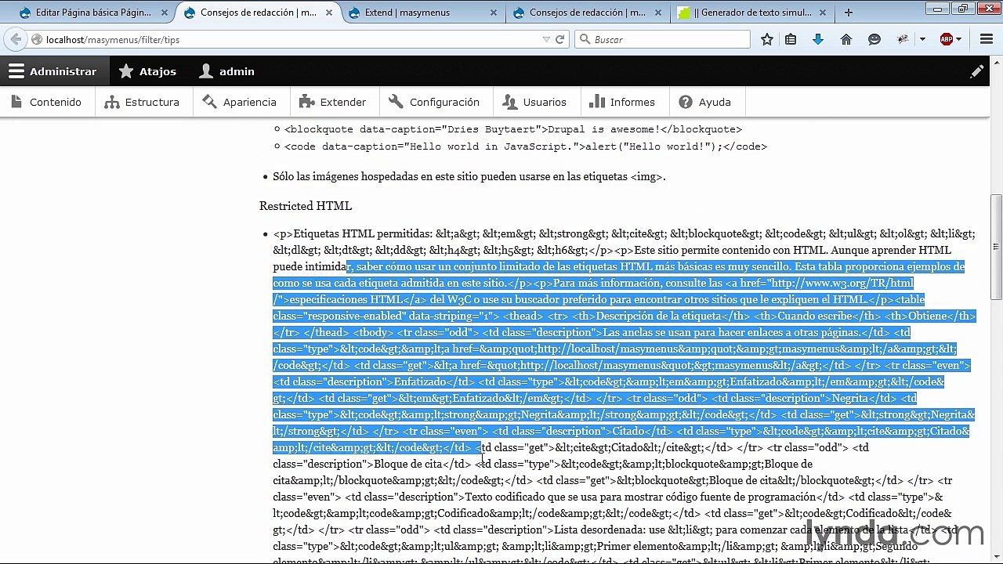1003x564 pixels.
Task: Open the Extender admin section
Action: pos(335,102)
